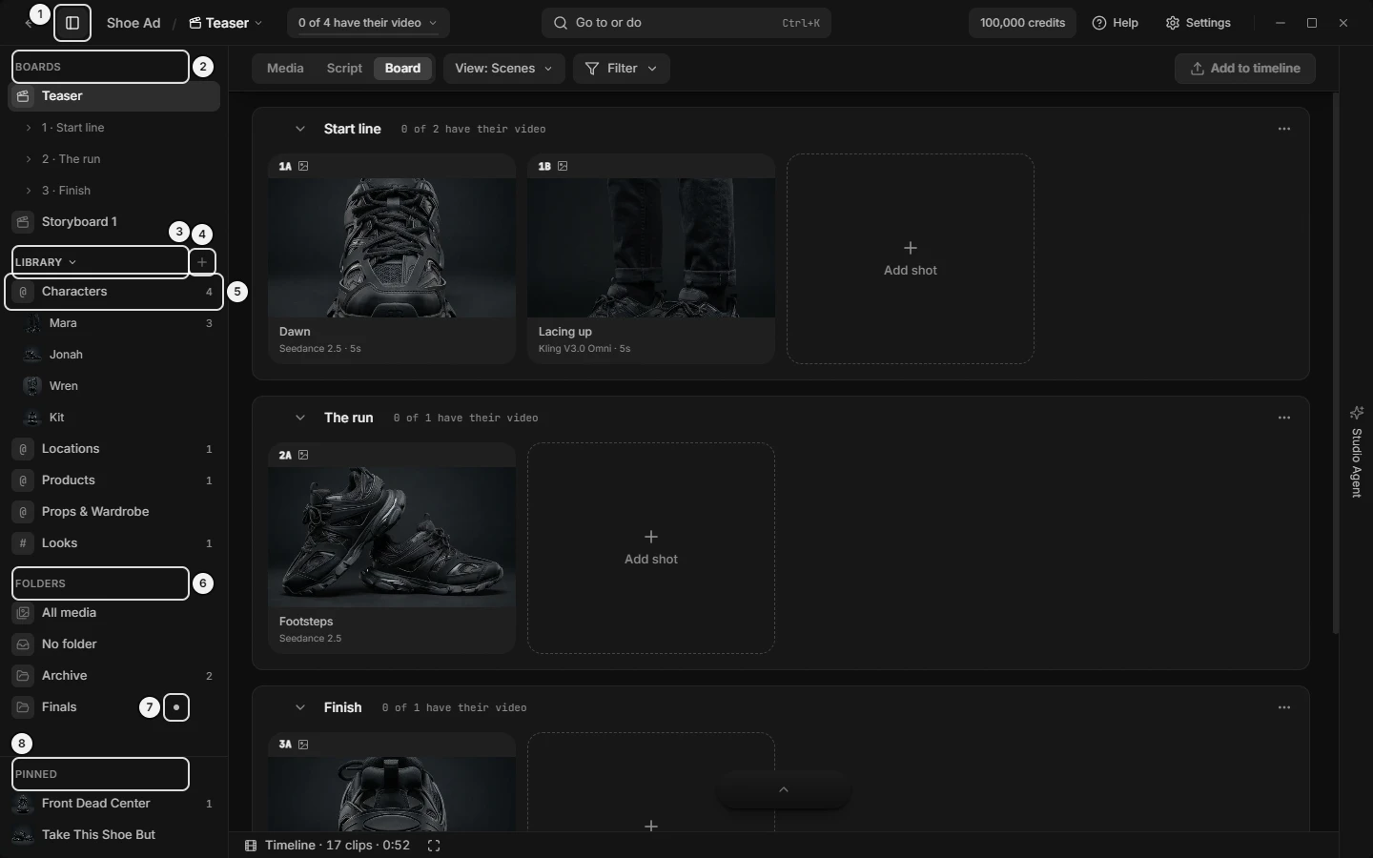Open the Help menu

[1116, 23]
